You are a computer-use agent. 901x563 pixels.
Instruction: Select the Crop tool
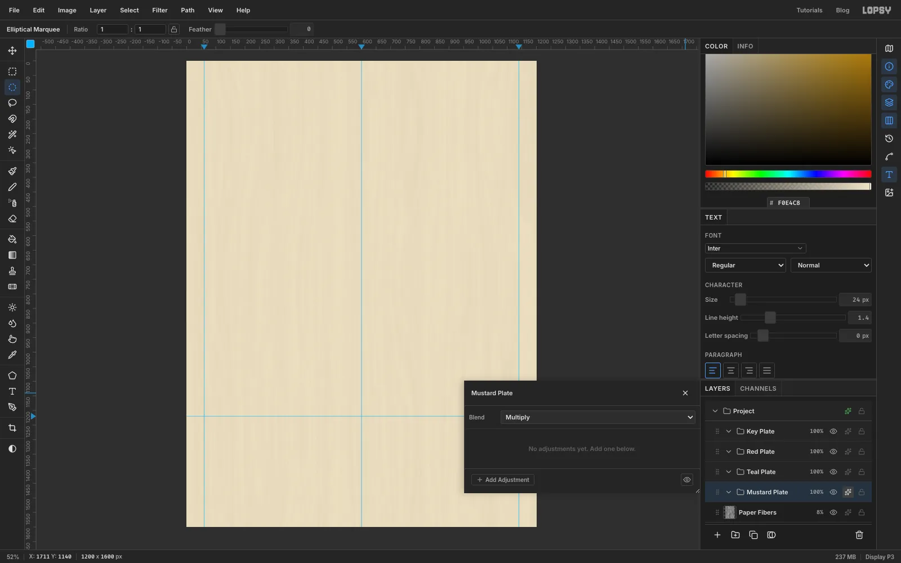pyautogui.click(x=12, y=428)
